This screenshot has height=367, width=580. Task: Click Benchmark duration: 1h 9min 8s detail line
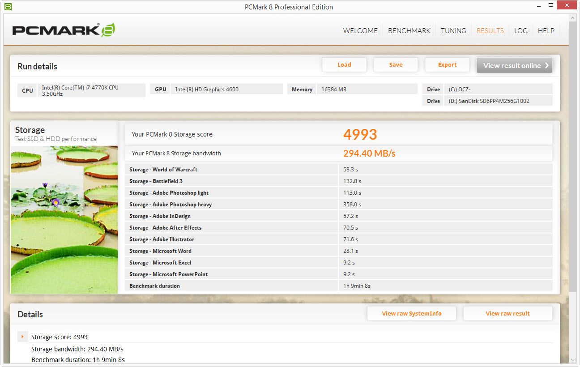pos(78,360)
